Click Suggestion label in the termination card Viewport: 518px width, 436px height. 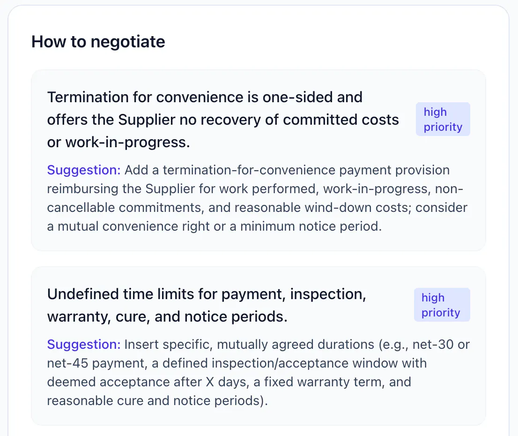pyautogui.click(x=84, y=170)
